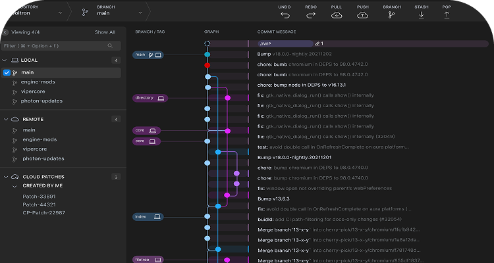Collapse the left panel with the back arrow
The width and height of the screenshot is (494, 263).
pyautogui.click(x=5, y=32)
